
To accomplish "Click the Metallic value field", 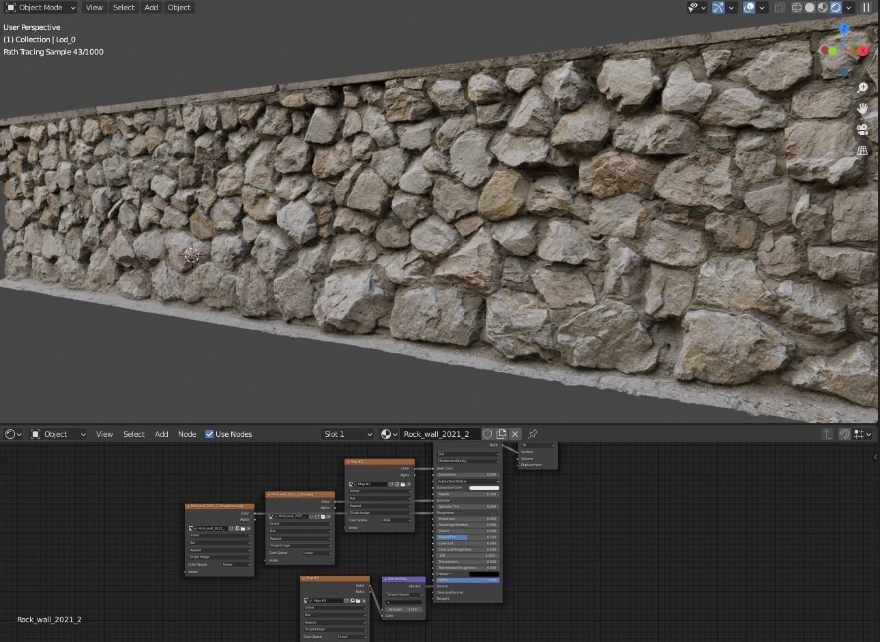I will (467, 494).
